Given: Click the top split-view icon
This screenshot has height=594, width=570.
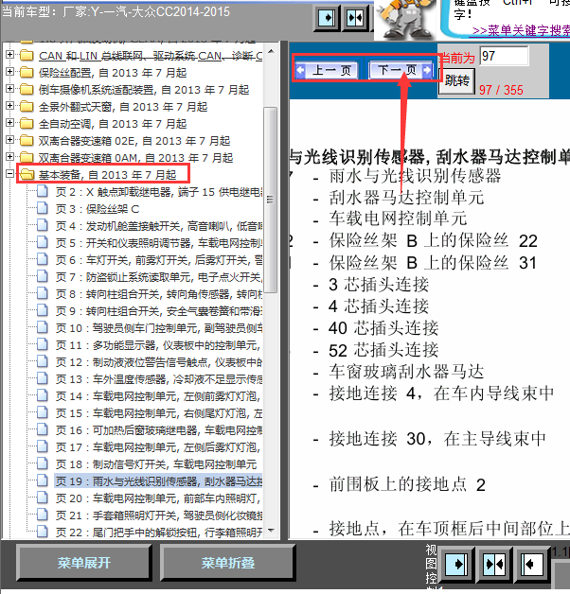Looking at the screenshot, I should coord(354,18).
